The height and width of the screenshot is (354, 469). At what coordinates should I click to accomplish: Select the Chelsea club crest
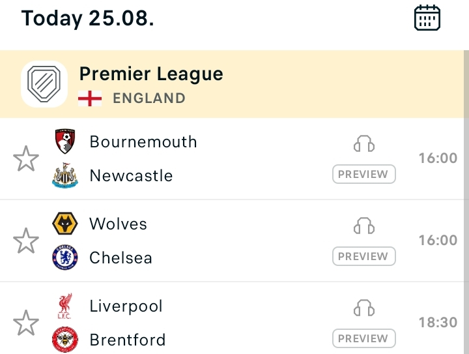(x=65, y=258)
